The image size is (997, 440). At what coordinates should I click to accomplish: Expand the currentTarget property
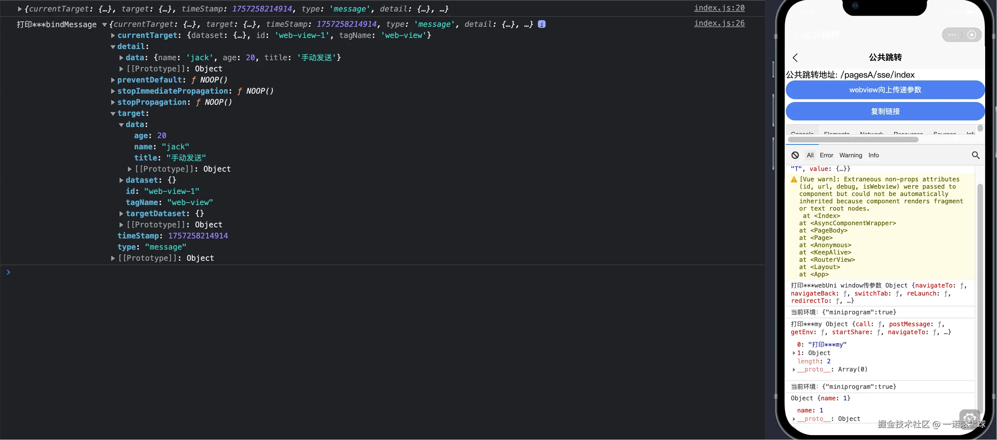[x=113, y=36]
